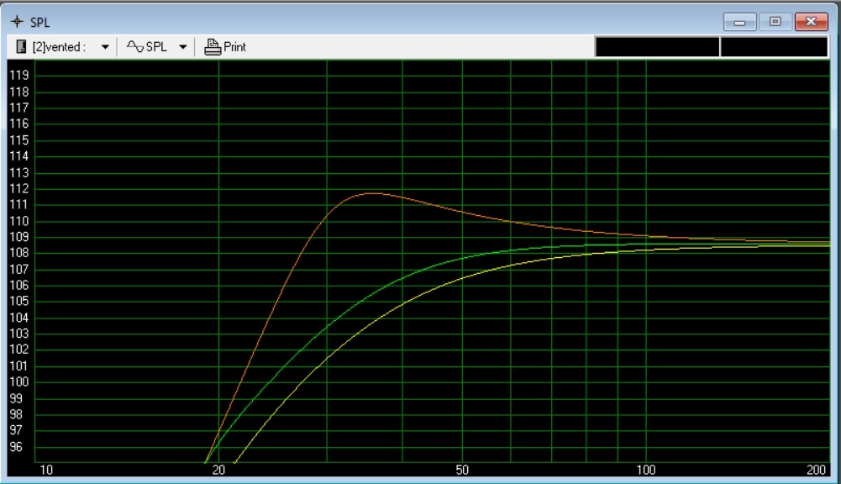
Task: Expand the SPL graph type dropdown arrow
Action: pos(182,47)
